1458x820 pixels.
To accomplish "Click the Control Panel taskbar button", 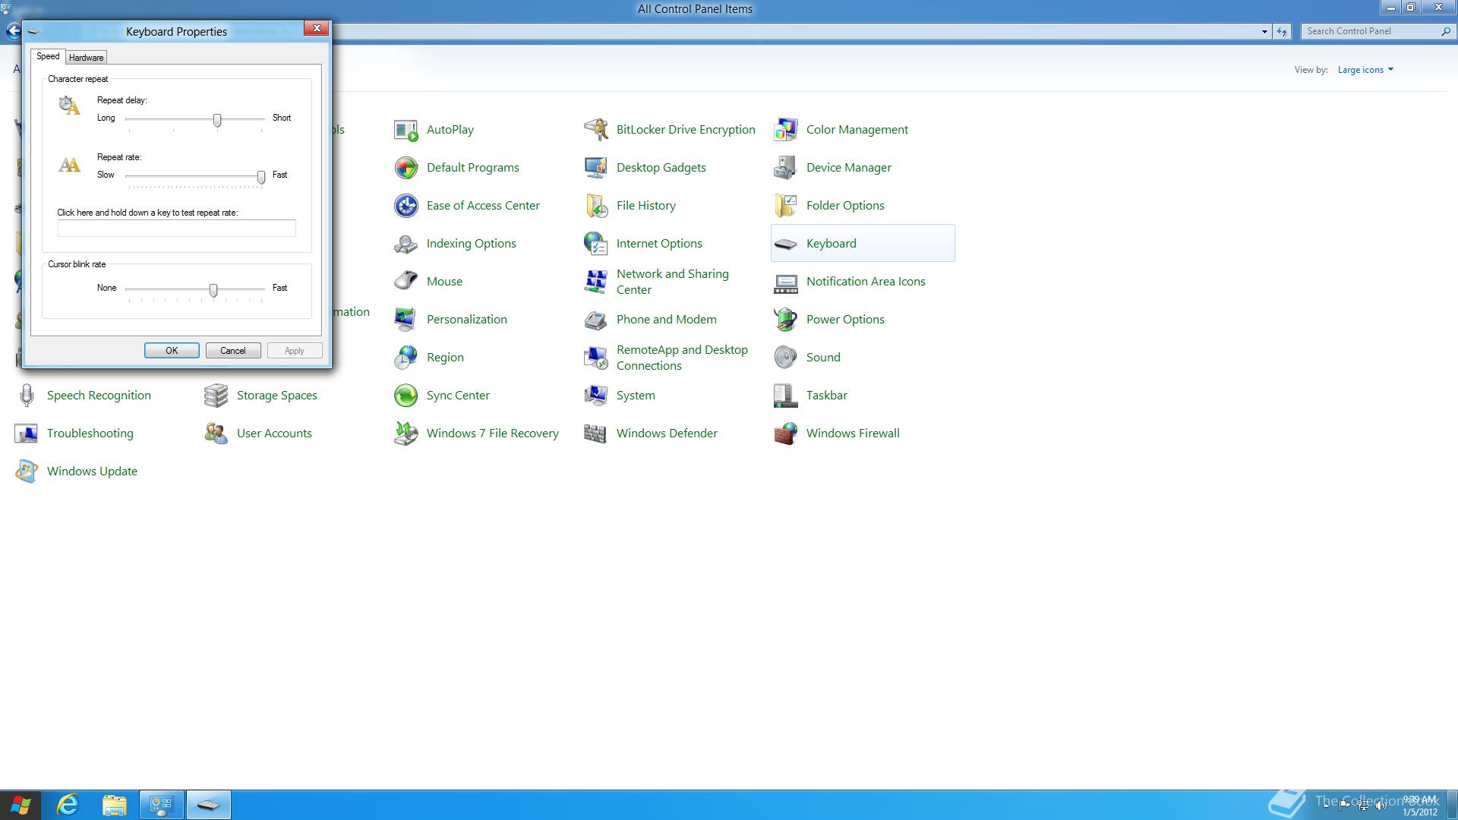I will [x=162, y=805].
